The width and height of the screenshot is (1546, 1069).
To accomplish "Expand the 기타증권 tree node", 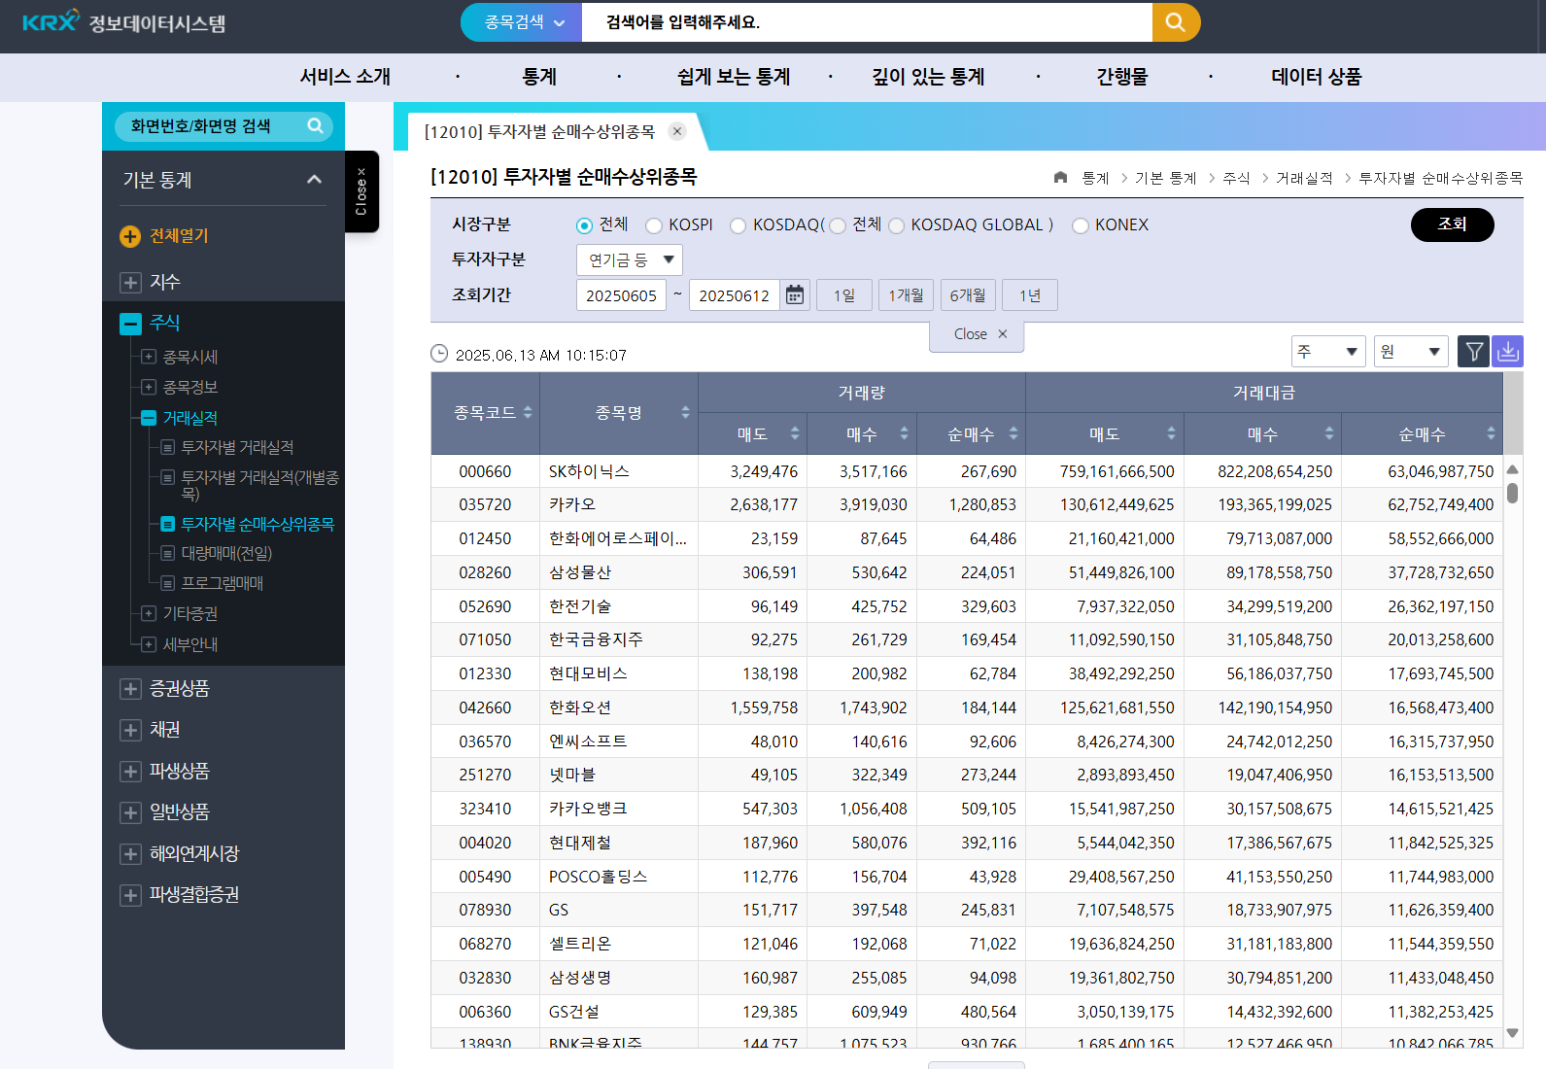I will [x=149, y=613].
